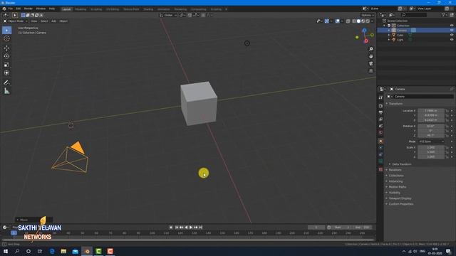This screenshot has width=456, height=256.
Task: Open the View Layer properties tab
Action: point(380,119)
